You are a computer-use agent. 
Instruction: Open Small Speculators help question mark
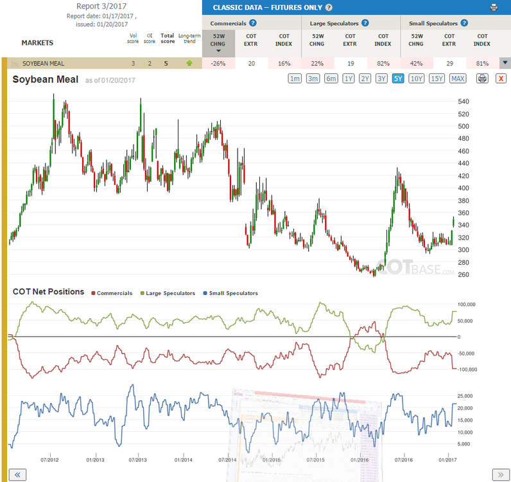[464, 23]
